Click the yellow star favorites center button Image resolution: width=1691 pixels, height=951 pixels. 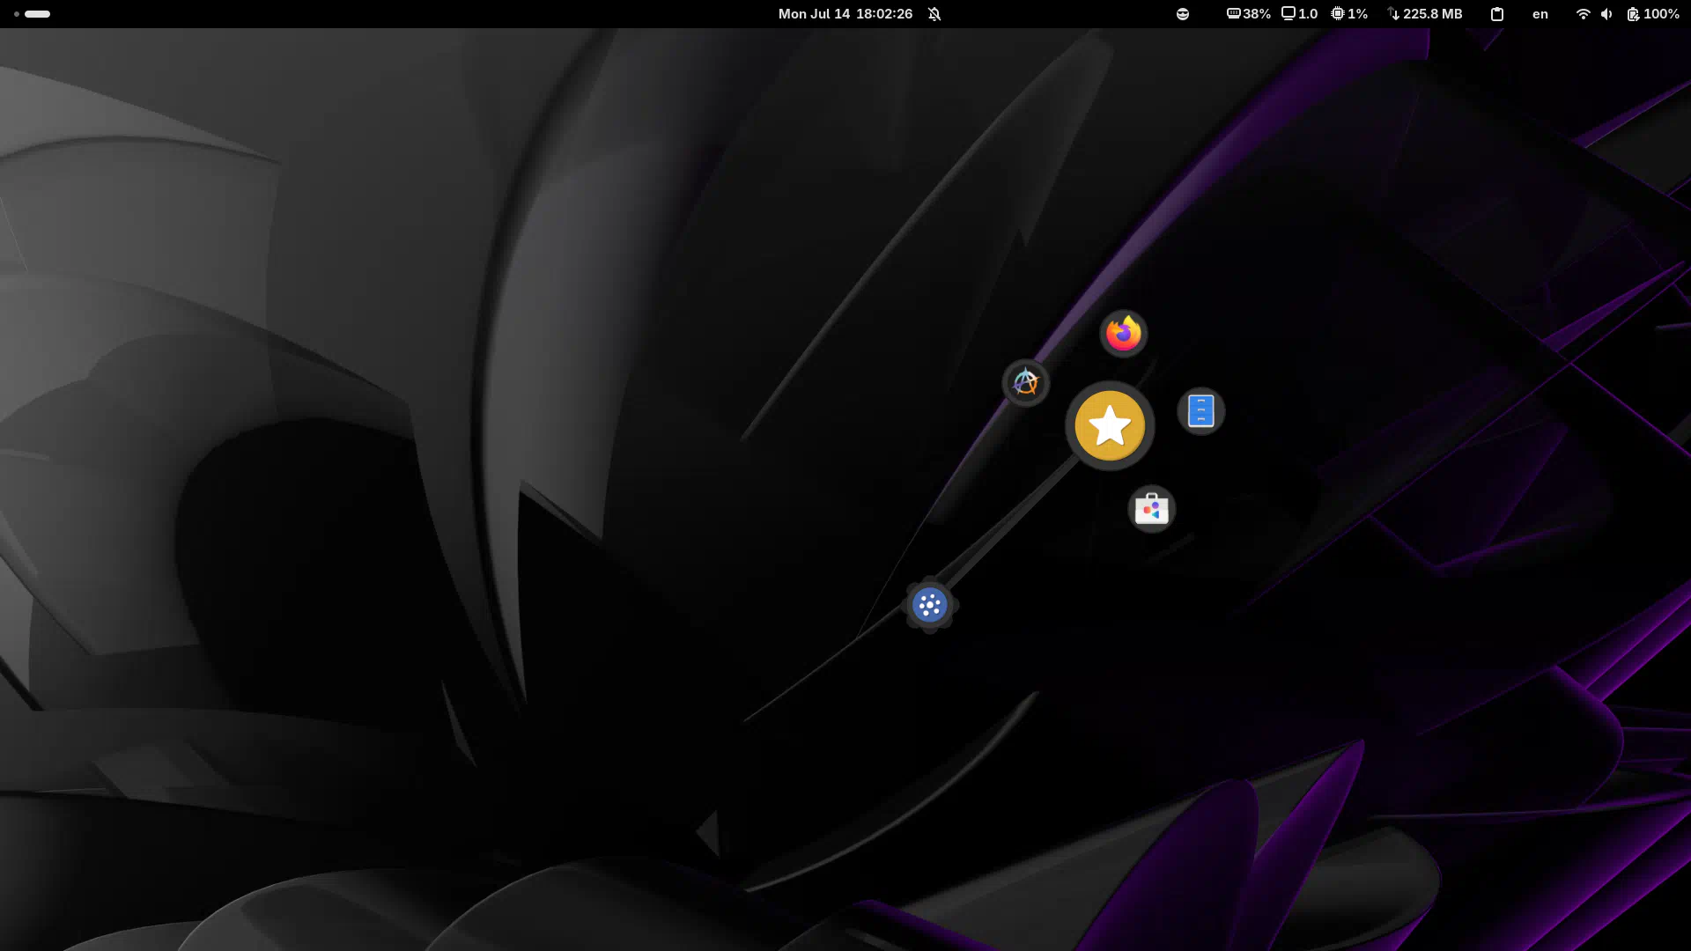1110,426
